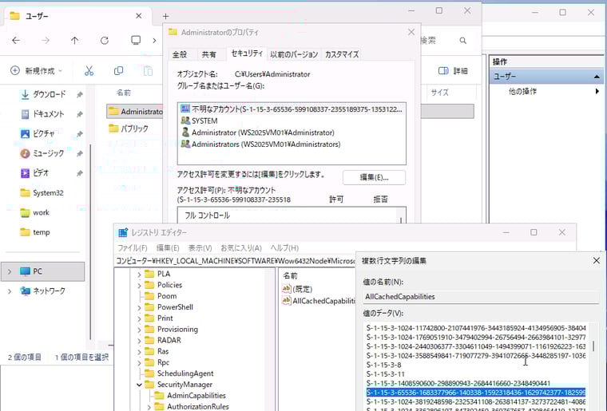Switch to 共有 tab

208,54
